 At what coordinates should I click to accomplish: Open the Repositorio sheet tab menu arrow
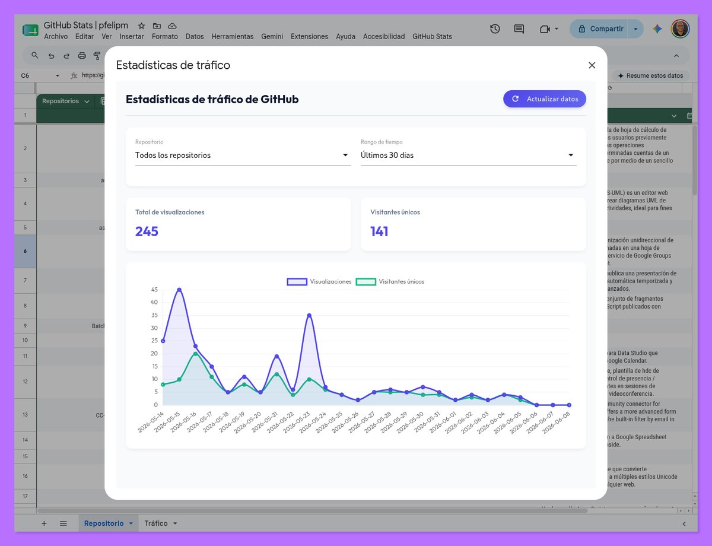coord(131,523)
